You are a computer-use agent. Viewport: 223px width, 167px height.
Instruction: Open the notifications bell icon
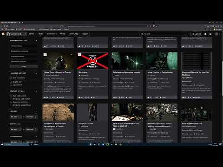click(205, 34)
